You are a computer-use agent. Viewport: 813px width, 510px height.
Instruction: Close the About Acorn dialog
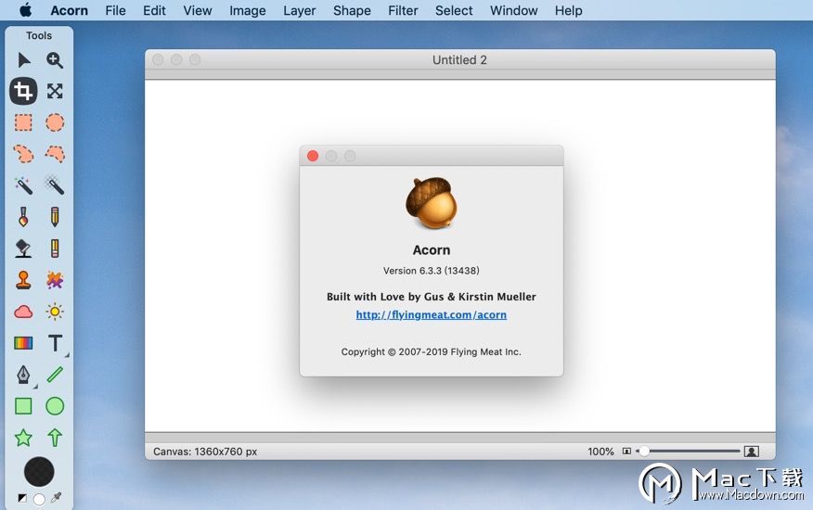pos(313,156)
